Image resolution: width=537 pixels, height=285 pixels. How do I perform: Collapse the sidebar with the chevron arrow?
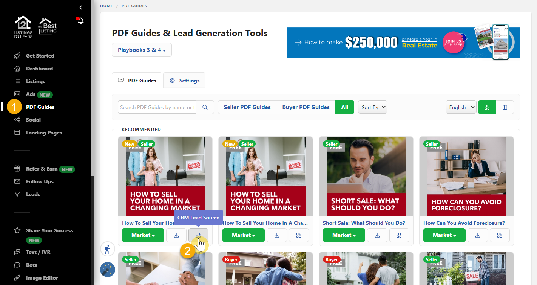(x=81, y=8)
